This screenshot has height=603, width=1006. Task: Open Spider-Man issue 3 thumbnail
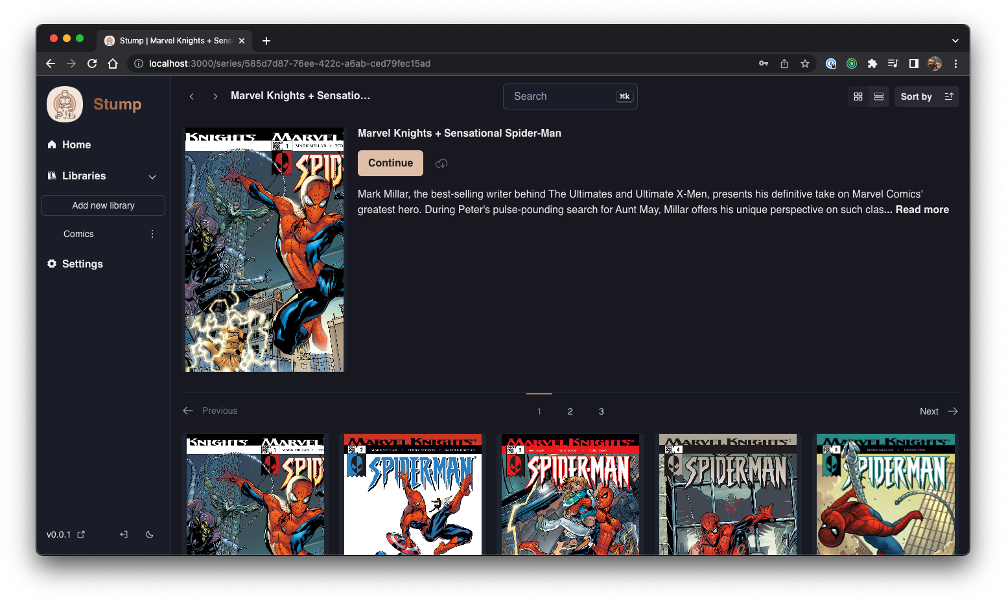click(570, 494)
